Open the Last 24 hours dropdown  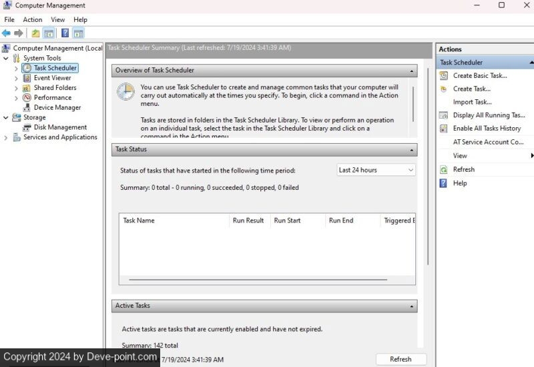coord(376,170)
